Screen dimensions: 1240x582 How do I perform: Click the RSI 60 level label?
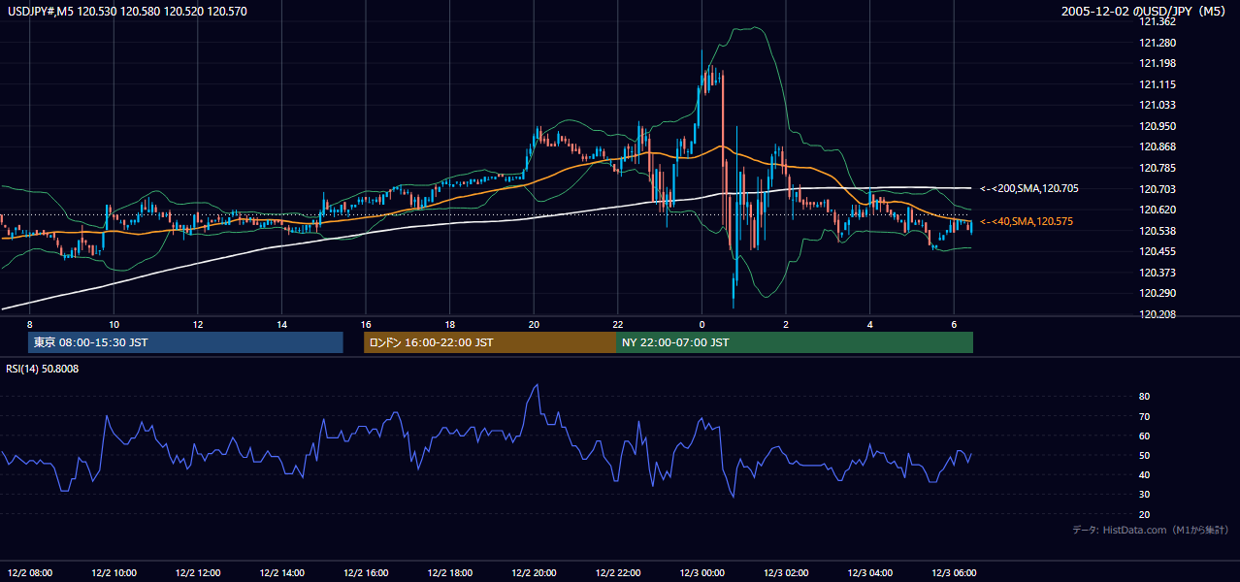point(1145,436)
